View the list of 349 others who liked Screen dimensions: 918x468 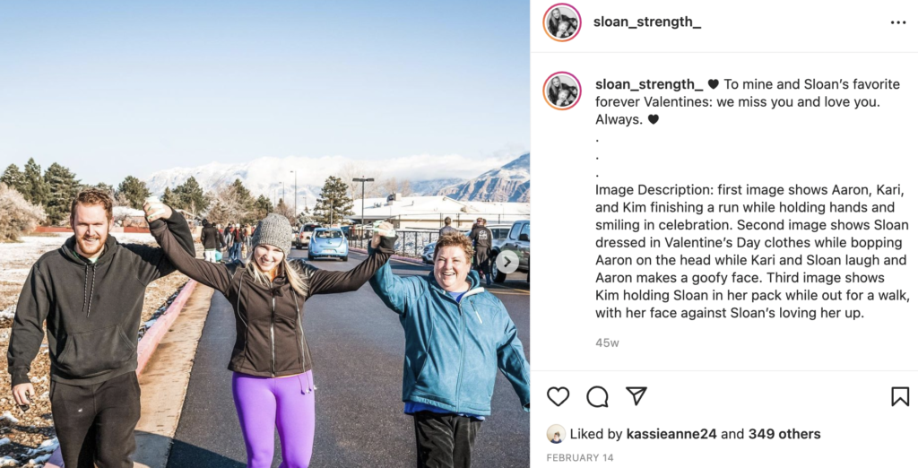(784, 434)
